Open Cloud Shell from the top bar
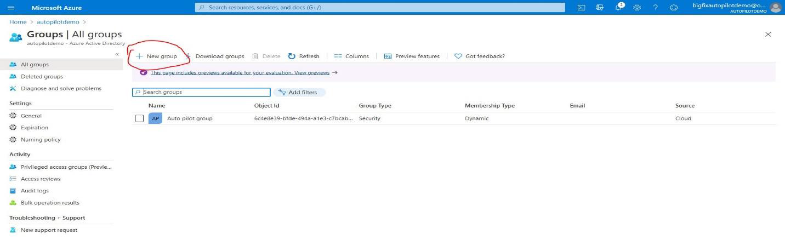The width and height of the screenshot is (785, 250). (582, 8)
